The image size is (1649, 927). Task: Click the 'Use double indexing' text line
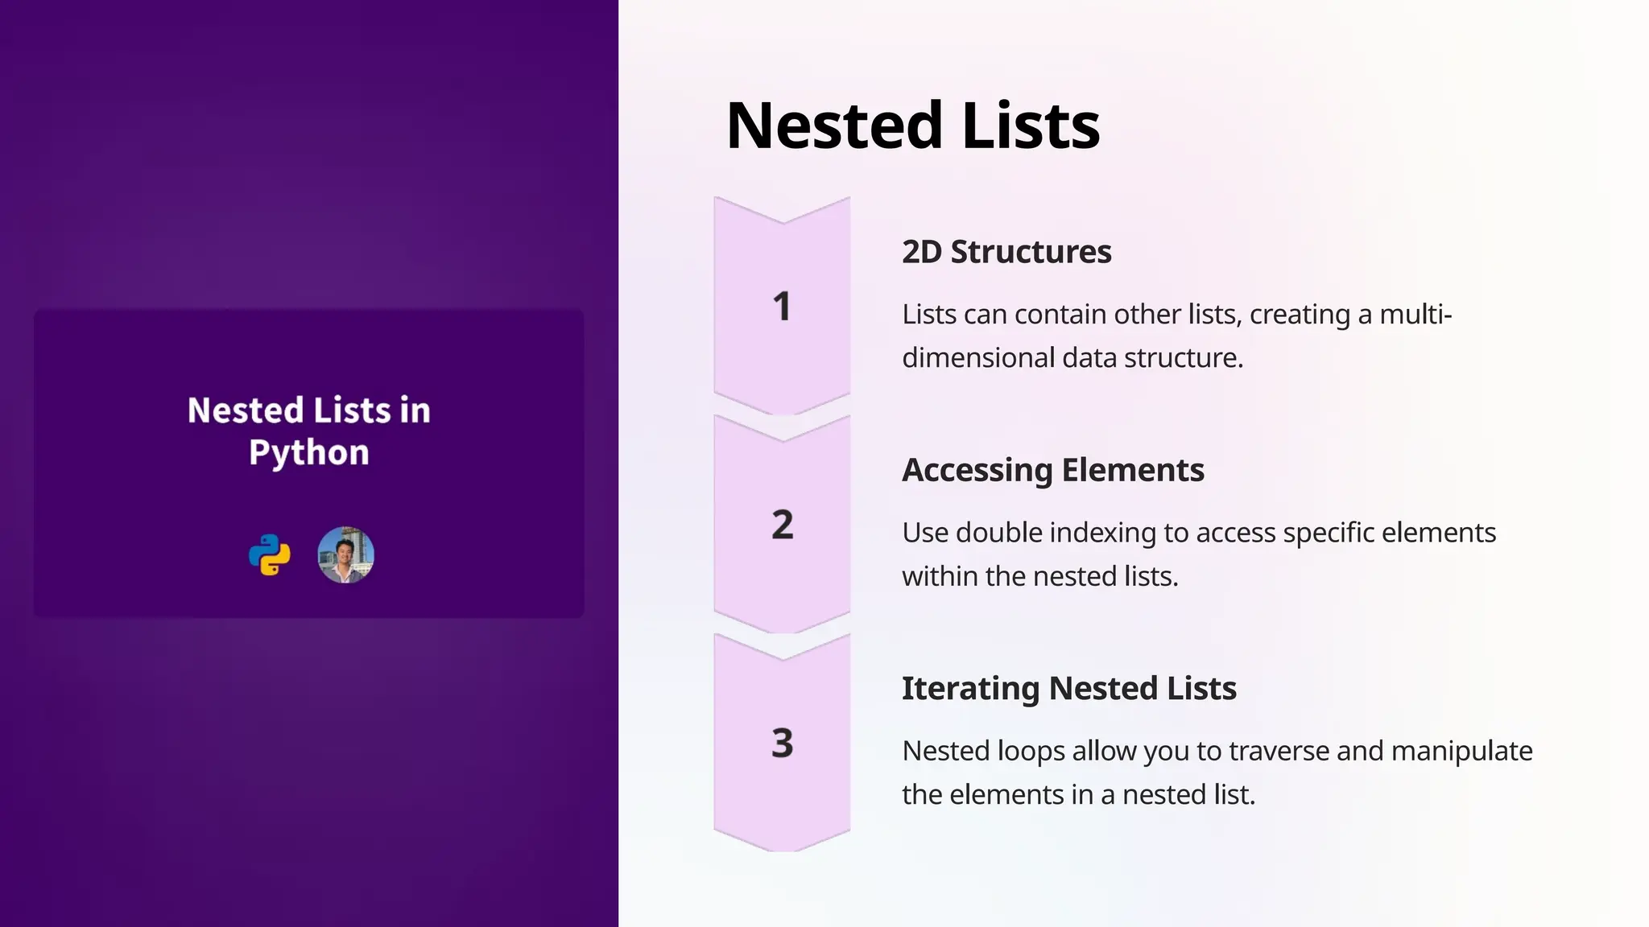(1198, 533)
